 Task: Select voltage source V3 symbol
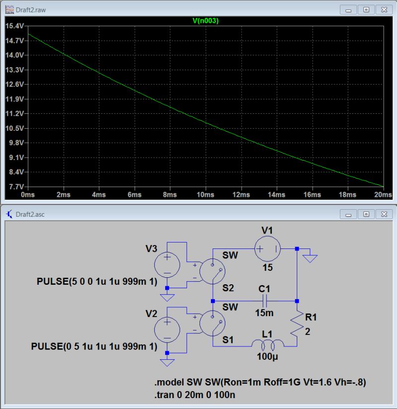pyautogui.click(x=167, y=264)
